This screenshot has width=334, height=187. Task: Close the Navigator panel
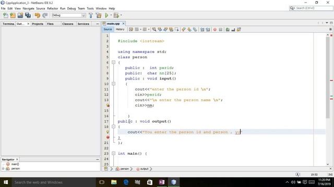pyautogui.click(x=17, y=159)
